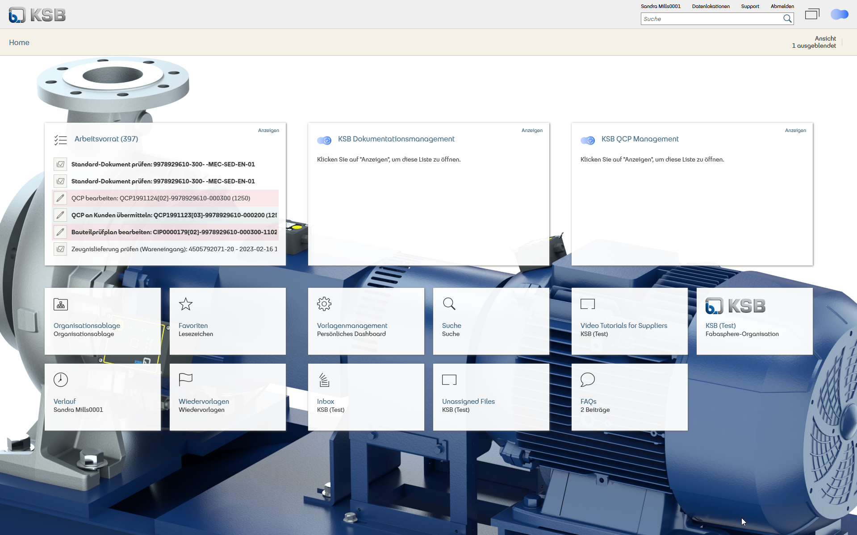857x535 pixels.
Task: Select the Suche magnifier tile icon
Action: (449, 304)
